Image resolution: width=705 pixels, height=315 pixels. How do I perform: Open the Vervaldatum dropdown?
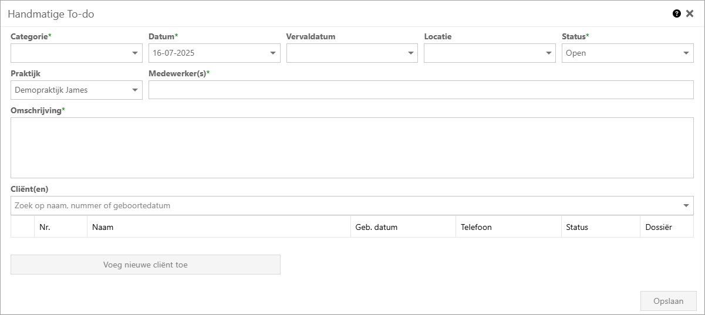[x=352, y=53]
